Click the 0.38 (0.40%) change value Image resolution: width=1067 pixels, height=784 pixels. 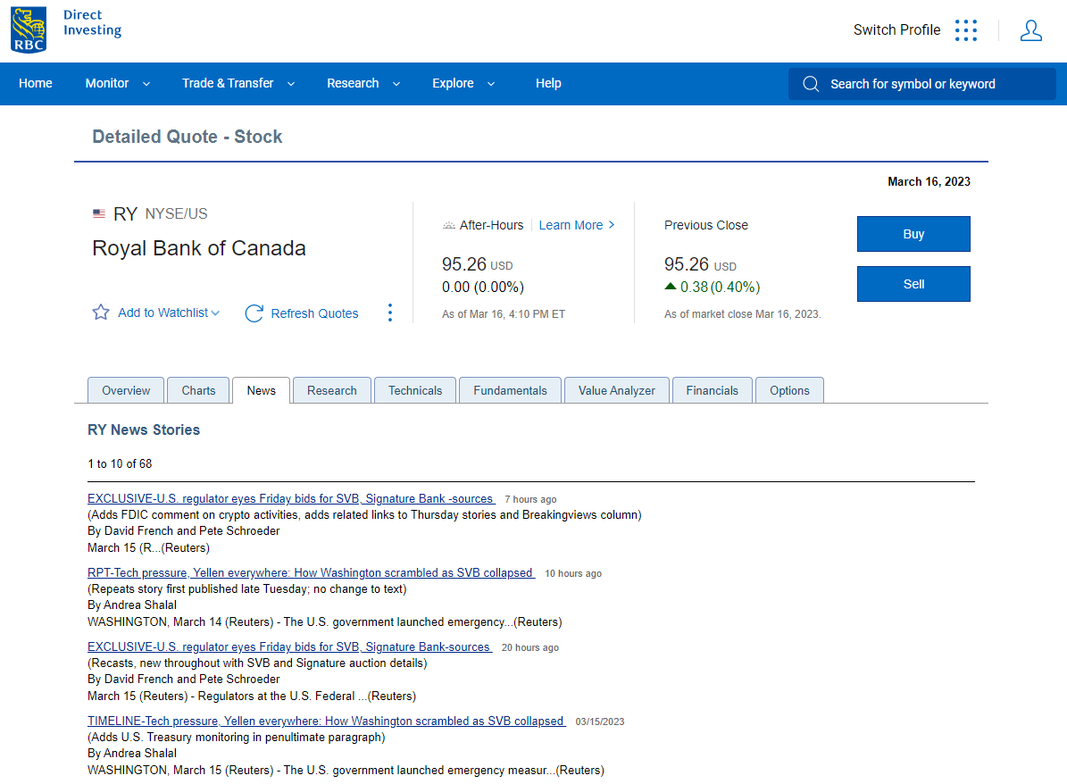click(720, 288)
